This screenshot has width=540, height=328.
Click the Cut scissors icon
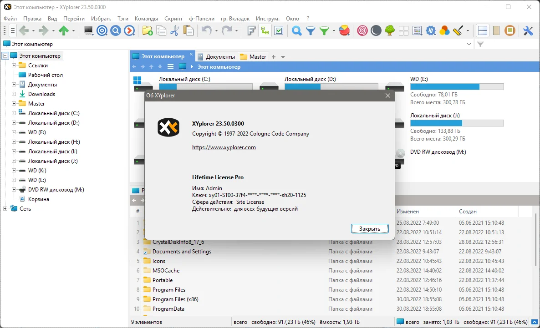[x=174, y=30]
